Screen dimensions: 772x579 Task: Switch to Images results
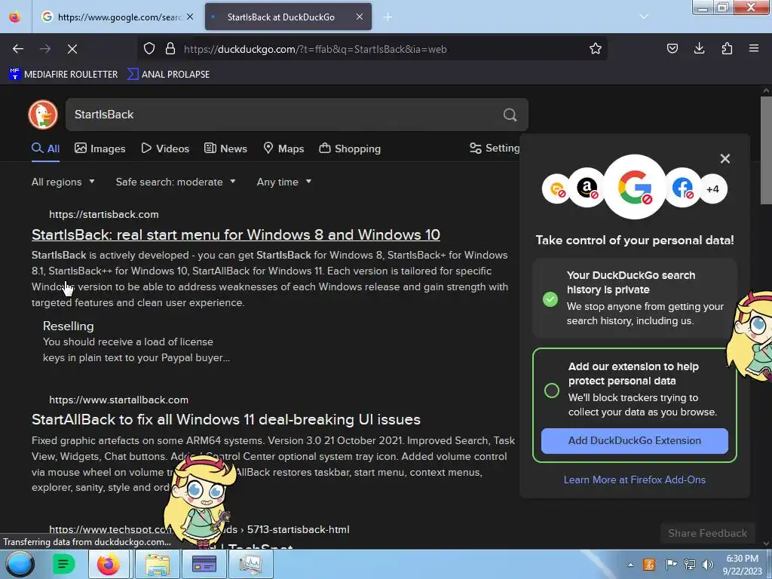coord(100,149)
